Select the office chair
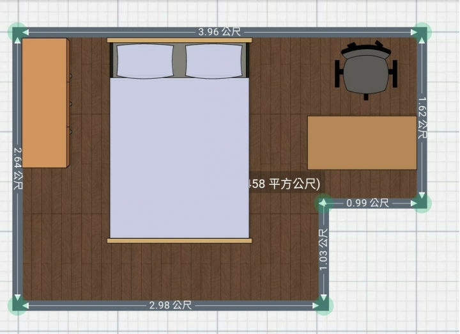 click(x=366, y=70)
